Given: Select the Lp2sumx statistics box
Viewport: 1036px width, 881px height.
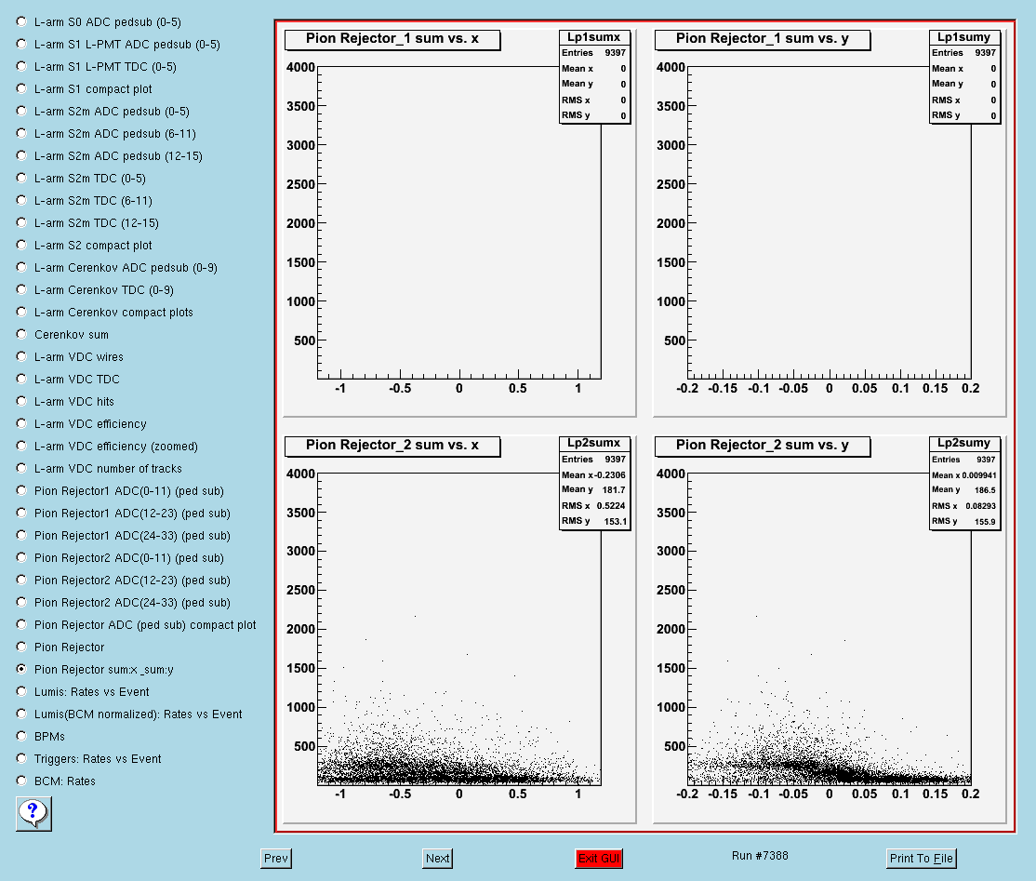Looking at the screenshot, I should point(594,483).
